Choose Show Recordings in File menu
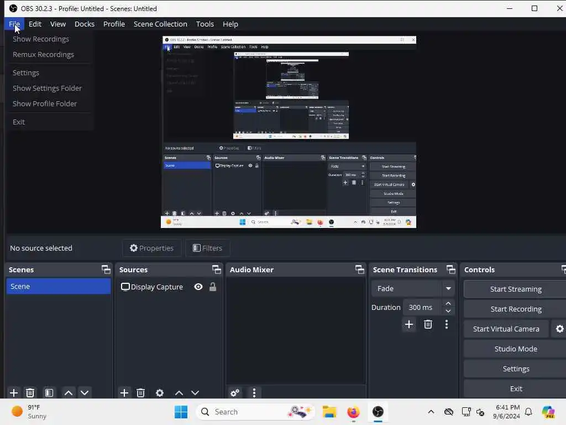This screenshot has width=566, height=425. pyautogui.click(x=49, y=39)
